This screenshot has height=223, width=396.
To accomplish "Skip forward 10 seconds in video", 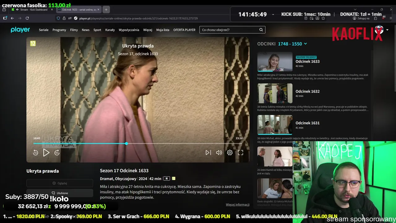I will coord(57,152).
